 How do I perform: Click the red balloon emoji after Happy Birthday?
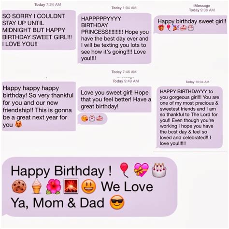(x=124, y=170)
